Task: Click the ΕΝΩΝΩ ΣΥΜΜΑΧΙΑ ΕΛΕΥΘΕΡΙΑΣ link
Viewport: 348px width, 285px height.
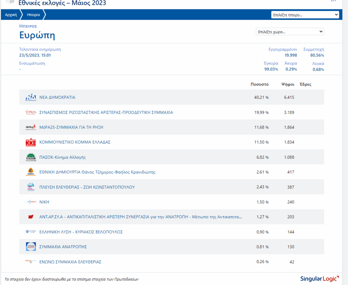Action: (x=70, y=262)
